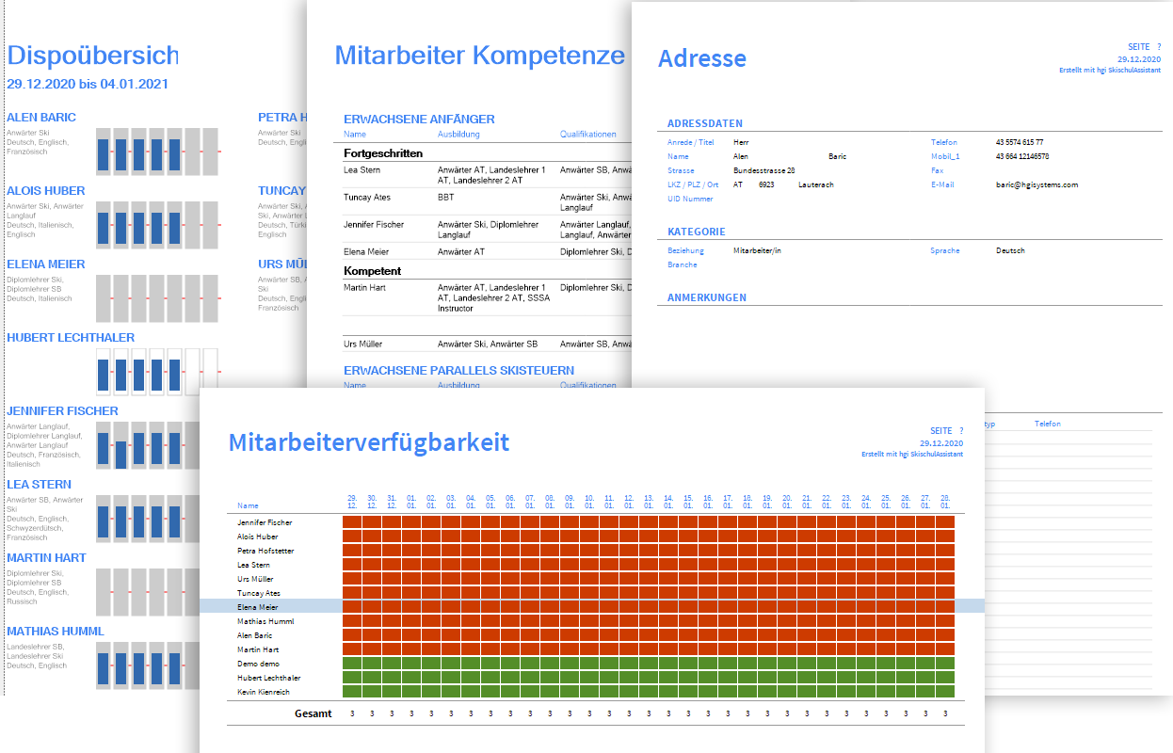Click the Gesamt label in the totals row
The image size is (1173, 753).
click(313, 713)
